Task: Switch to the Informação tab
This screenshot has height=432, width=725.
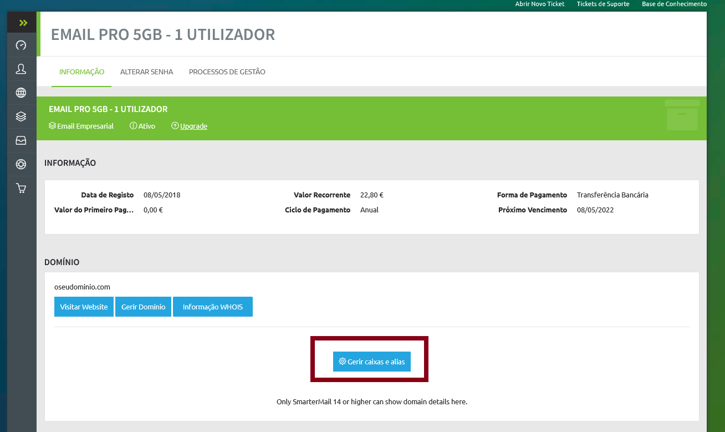Action: pos(81,72)
